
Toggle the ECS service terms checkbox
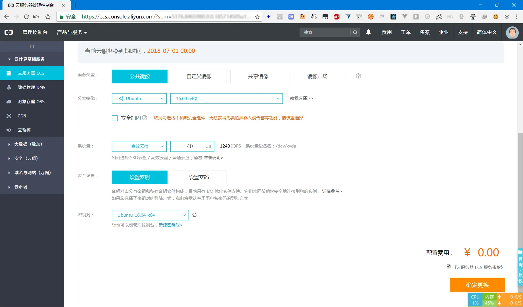[x=448, y=266]
